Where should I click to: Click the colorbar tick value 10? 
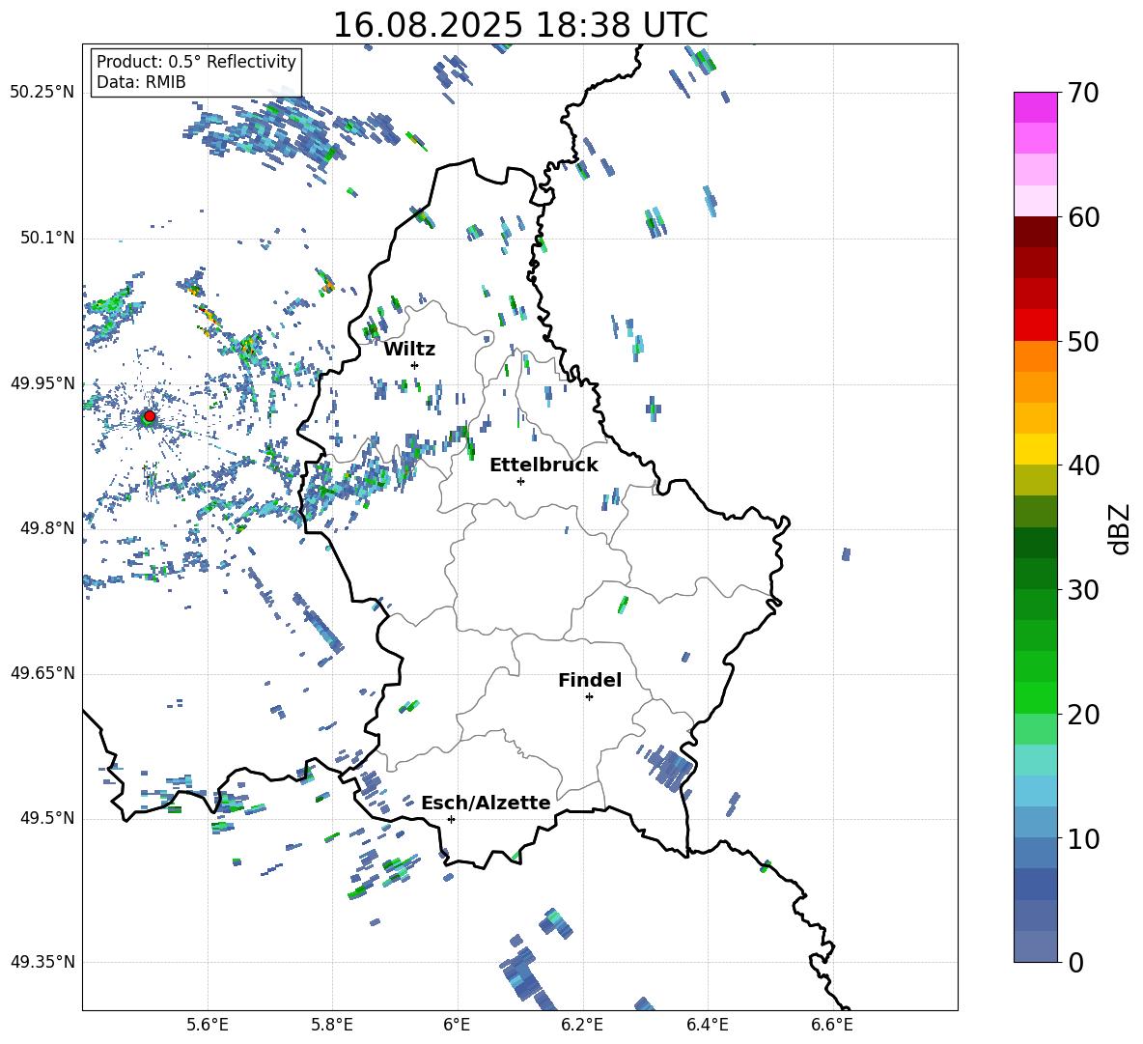1083,838
